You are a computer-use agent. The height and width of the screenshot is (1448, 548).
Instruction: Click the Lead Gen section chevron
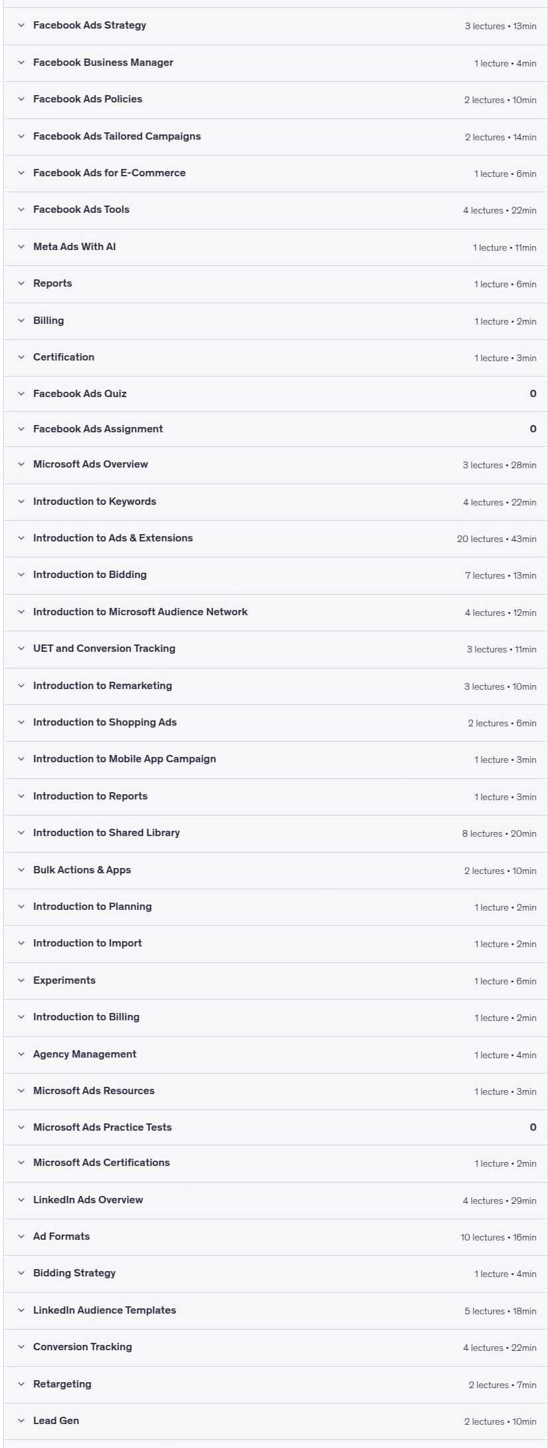click(x=21, y=1421)
